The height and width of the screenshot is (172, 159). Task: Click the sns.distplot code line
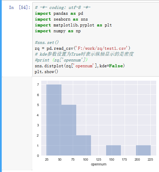pyautogui.click(x=80, y=66)
